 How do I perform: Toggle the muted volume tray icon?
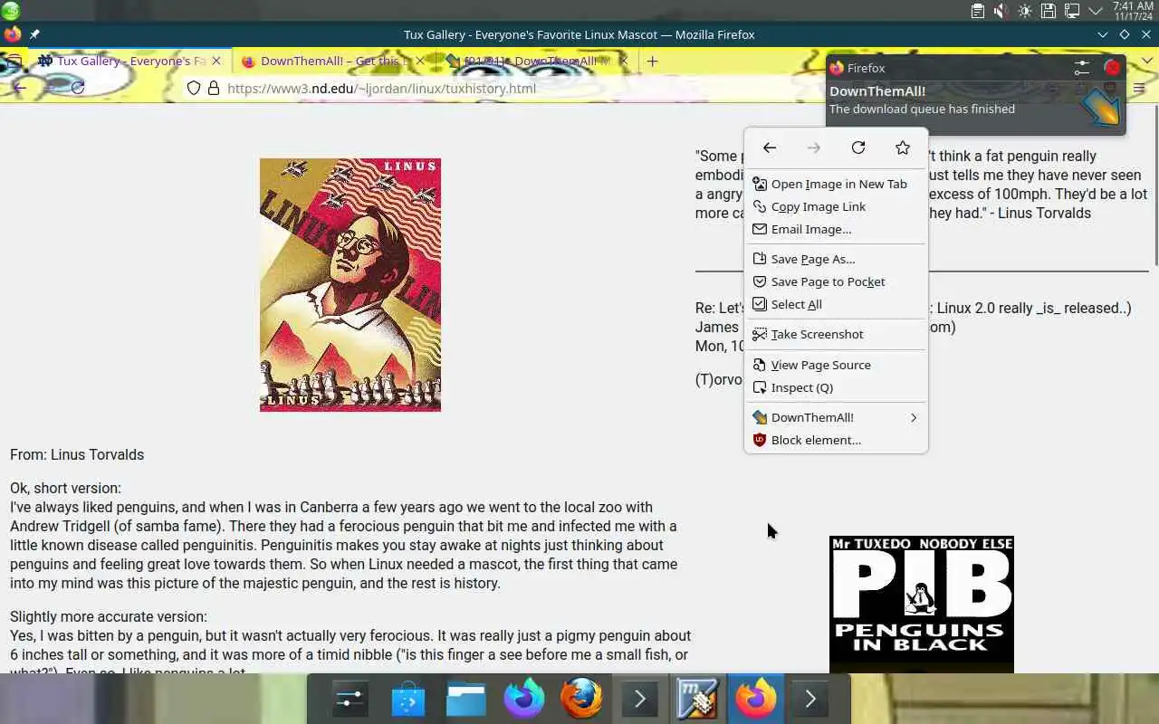coord(1001,11)
